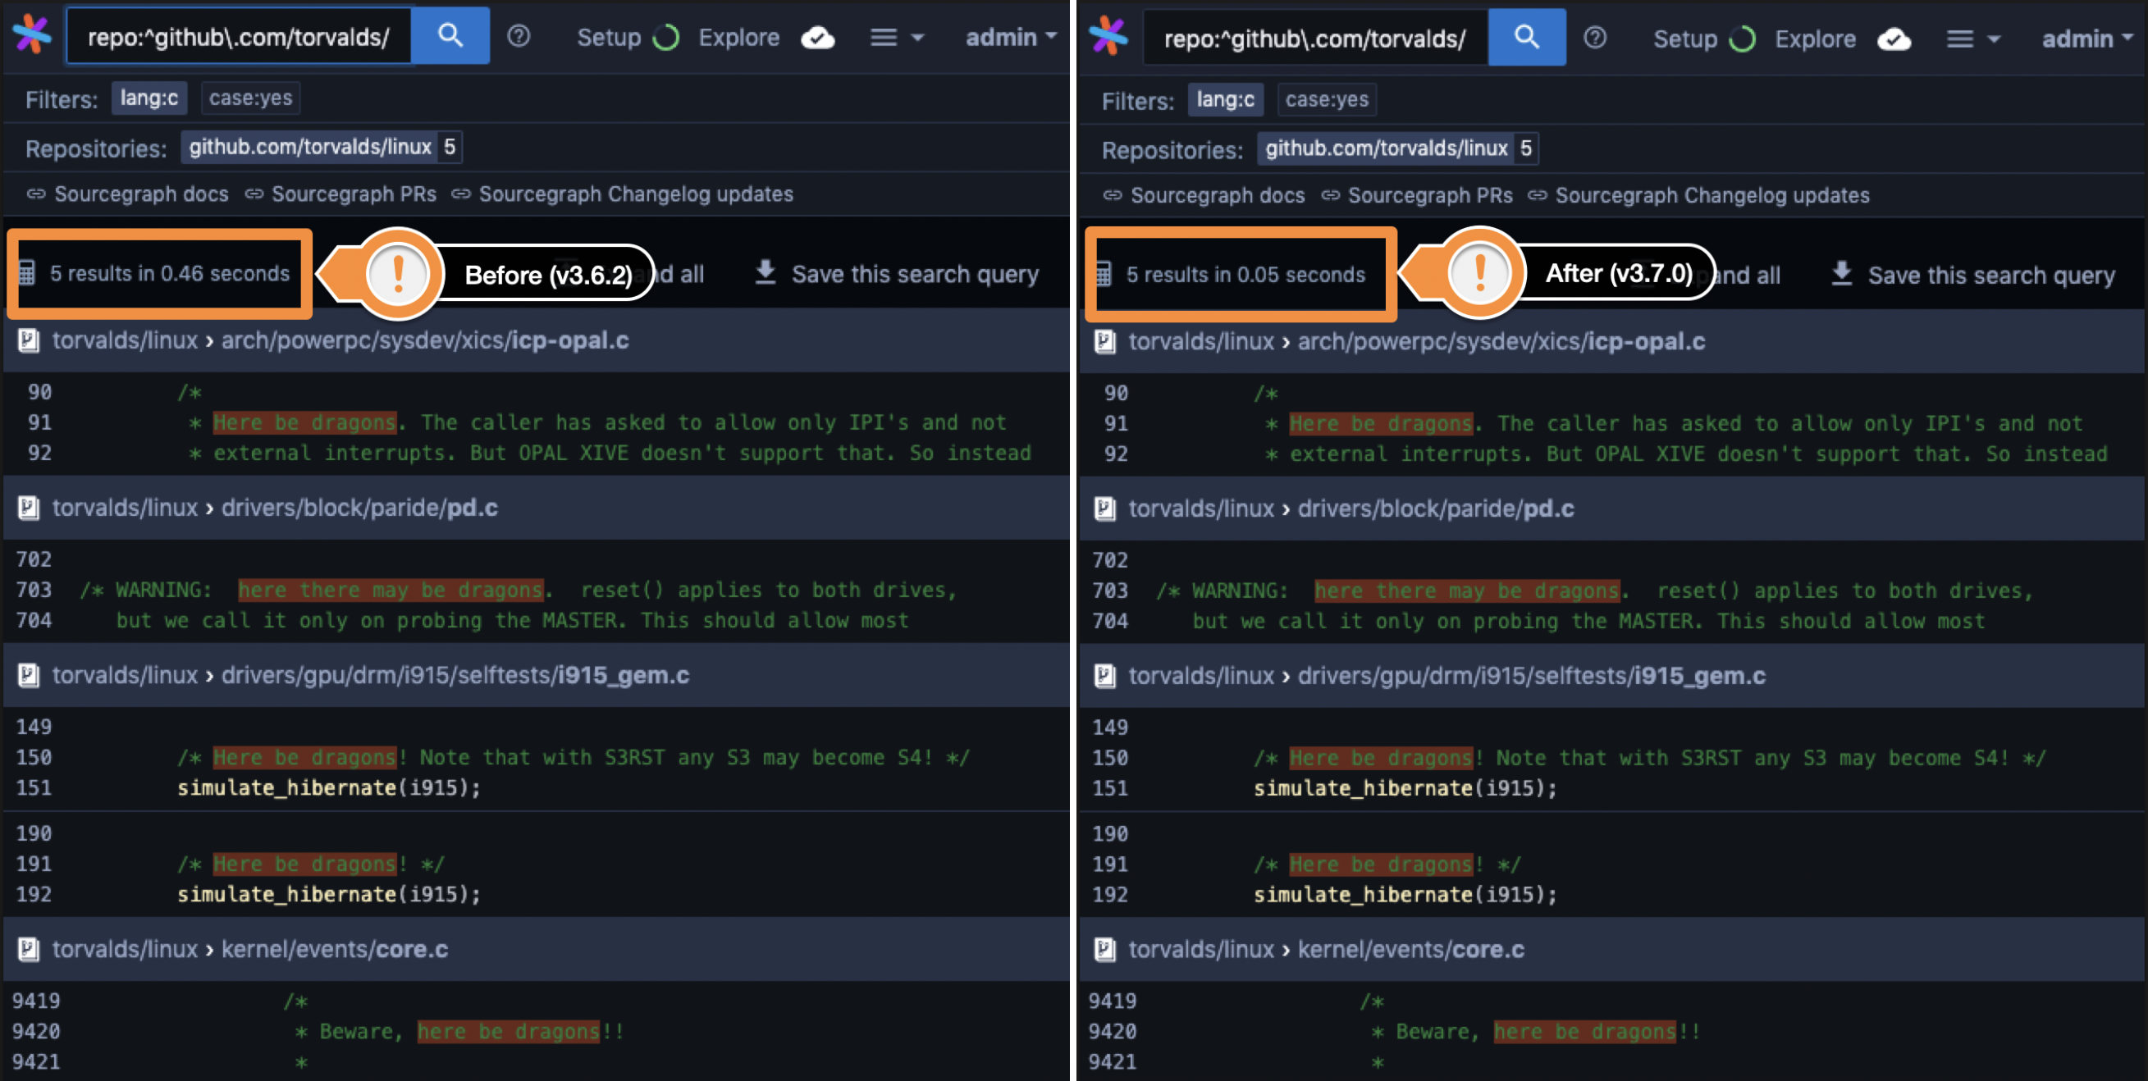Click the Setup progress ring in the right panel

[x=1742, y=39]
